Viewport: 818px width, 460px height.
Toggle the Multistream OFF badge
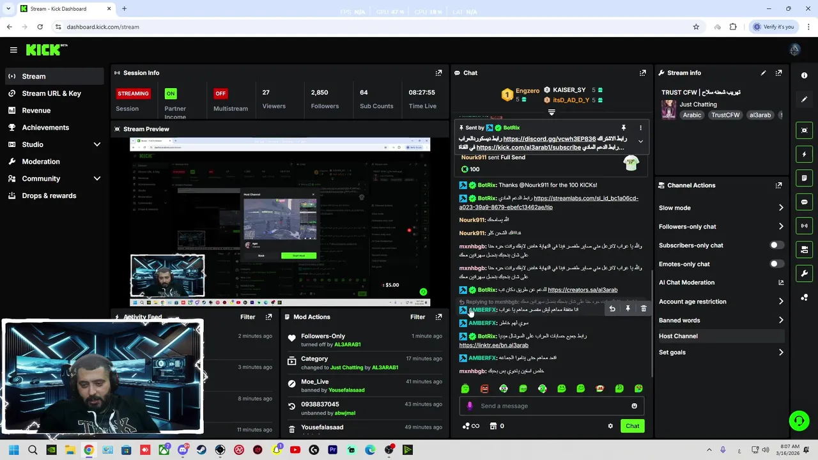(x=220, y=93)
